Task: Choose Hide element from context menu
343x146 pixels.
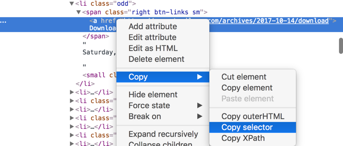Action: tap(163, 95)
